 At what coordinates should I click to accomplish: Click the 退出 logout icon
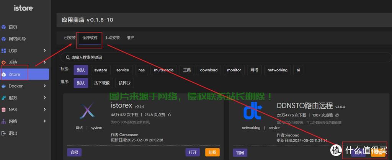(x=3, y=133)
